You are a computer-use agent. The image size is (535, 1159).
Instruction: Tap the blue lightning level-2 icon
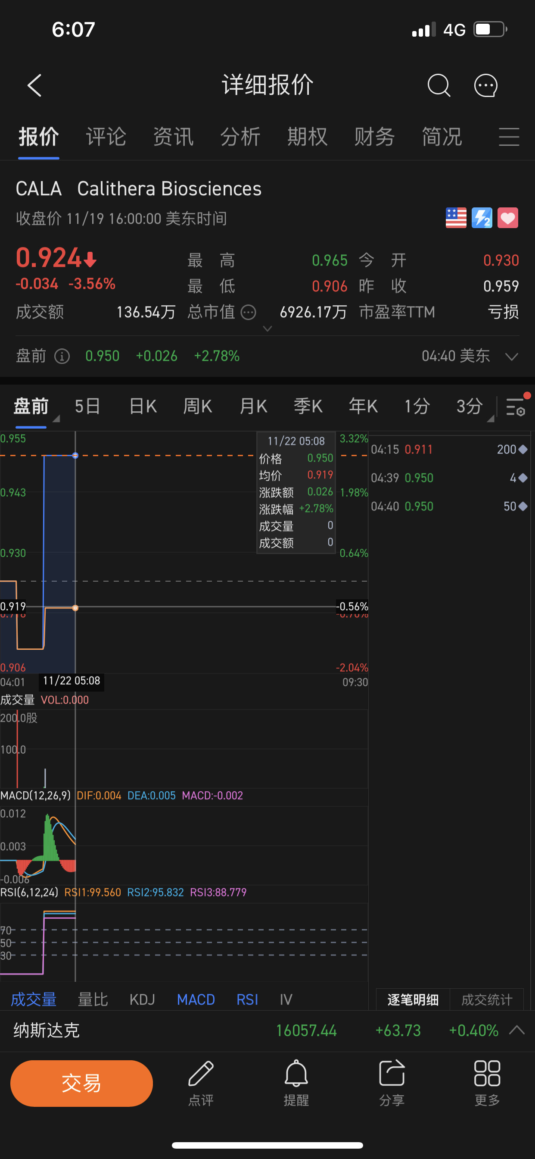[x=482, y=218]
